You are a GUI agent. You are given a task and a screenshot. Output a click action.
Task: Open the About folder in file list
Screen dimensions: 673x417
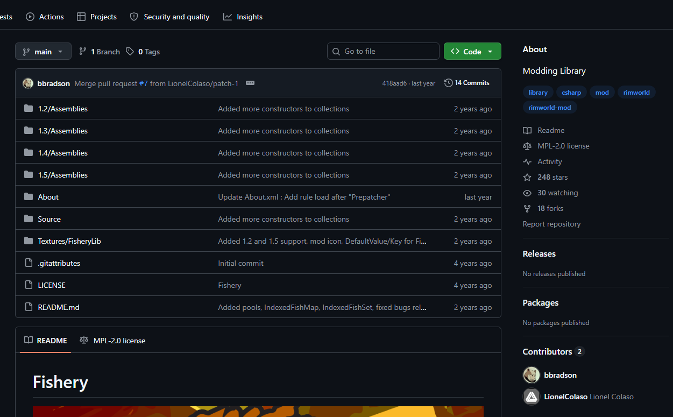[48, 197]
